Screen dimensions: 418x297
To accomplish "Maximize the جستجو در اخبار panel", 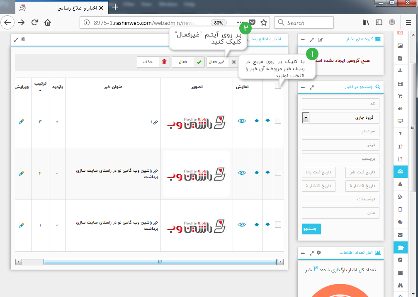I will pyautogui.click(x=312, y=88).
